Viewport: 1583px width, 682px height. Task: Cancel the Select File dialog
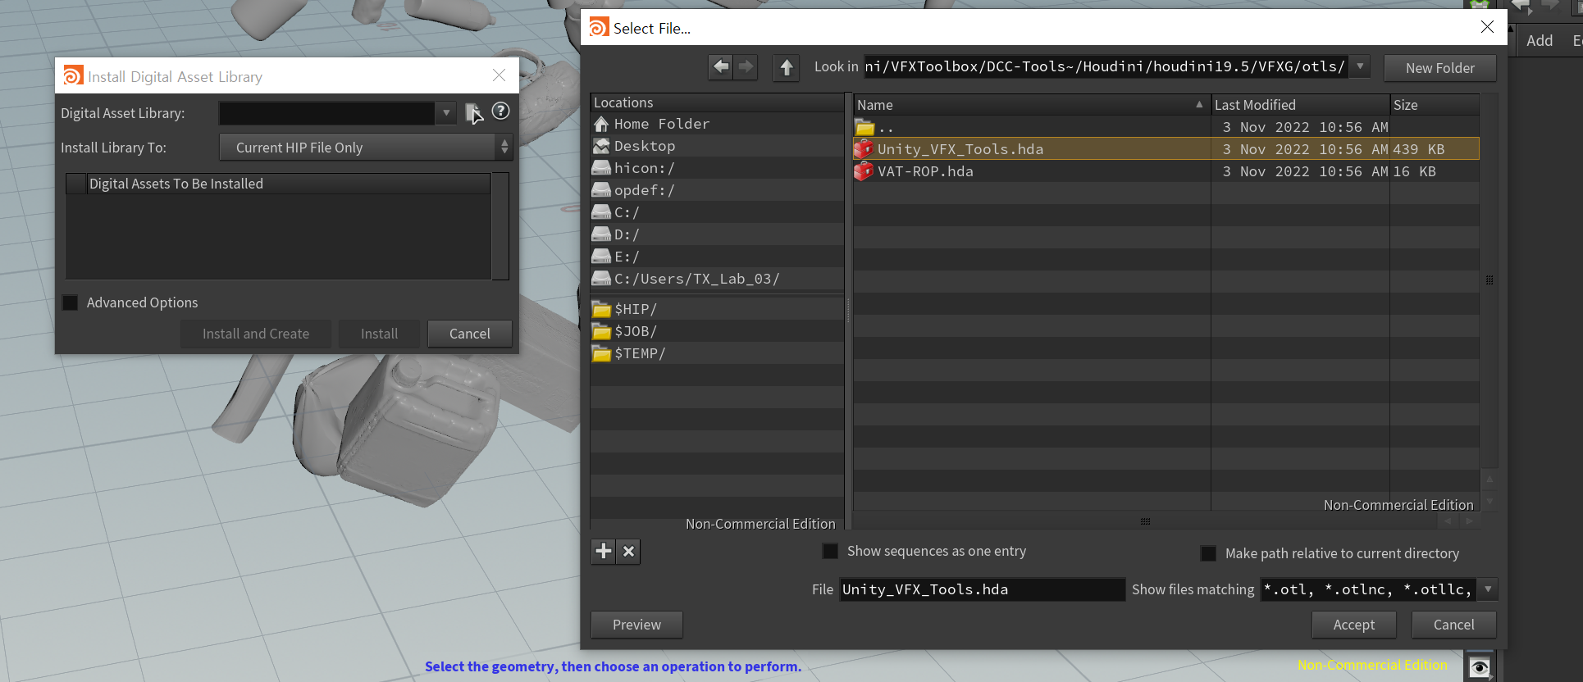pyautogui.click(x=1454, y=625)
